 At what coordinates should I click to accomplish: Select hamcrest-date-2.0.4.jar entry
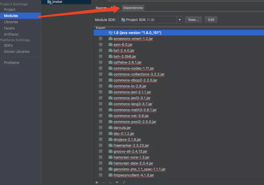tap(133, 163)
